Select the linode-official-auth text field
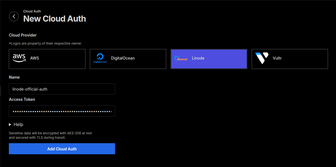 pyautogui.click(x=62, y=89)
